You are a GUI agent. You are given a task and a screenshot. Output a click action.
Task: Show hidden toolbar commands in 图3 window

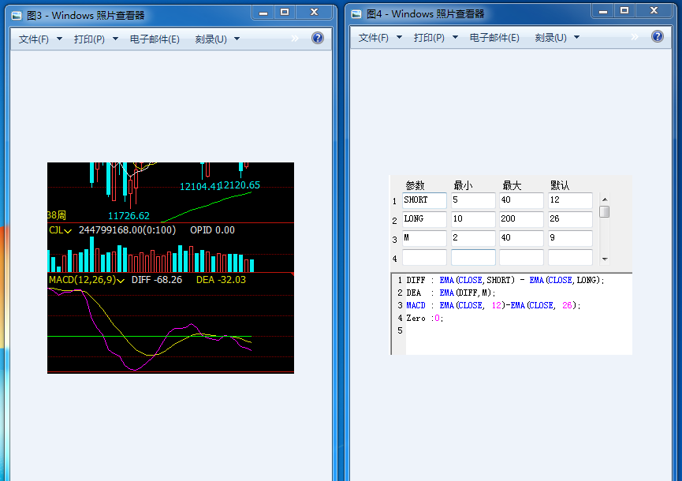tap(295, 38)
